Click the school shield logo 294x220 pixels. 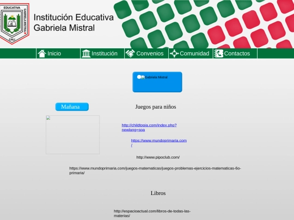[14, 23]
